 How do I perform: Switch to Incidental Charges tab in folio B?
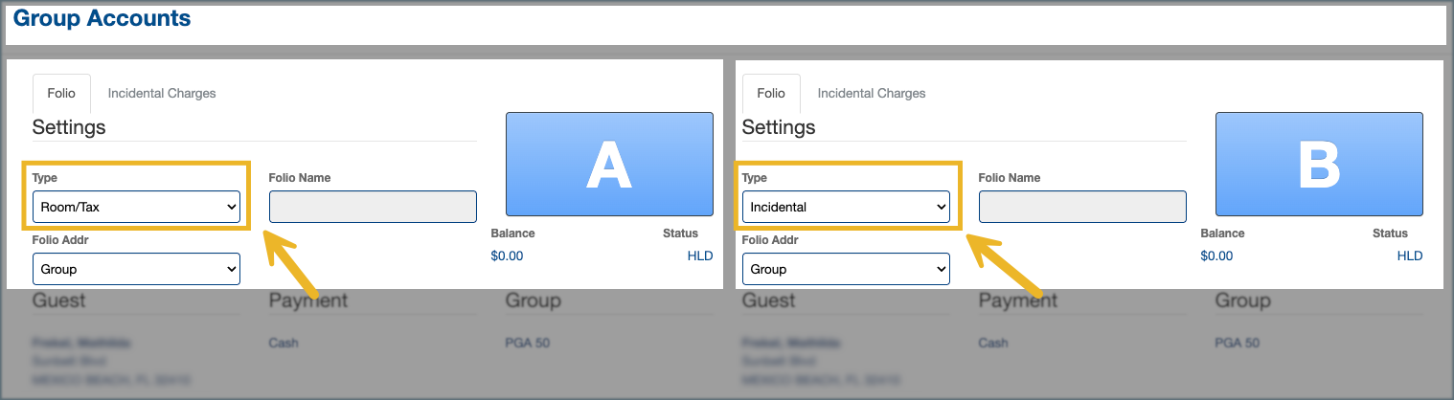[x=872, y=94]
